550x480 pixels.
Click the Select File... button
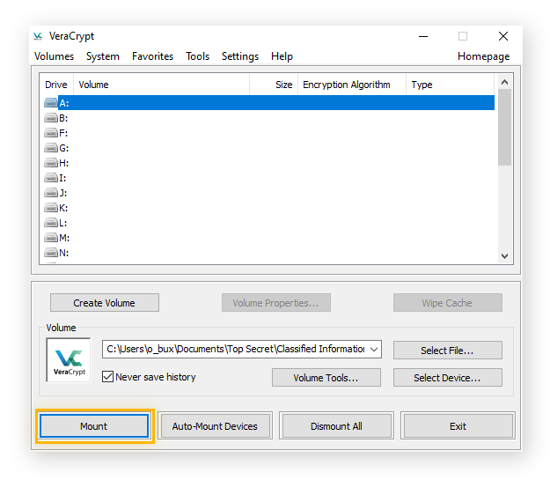448,350
